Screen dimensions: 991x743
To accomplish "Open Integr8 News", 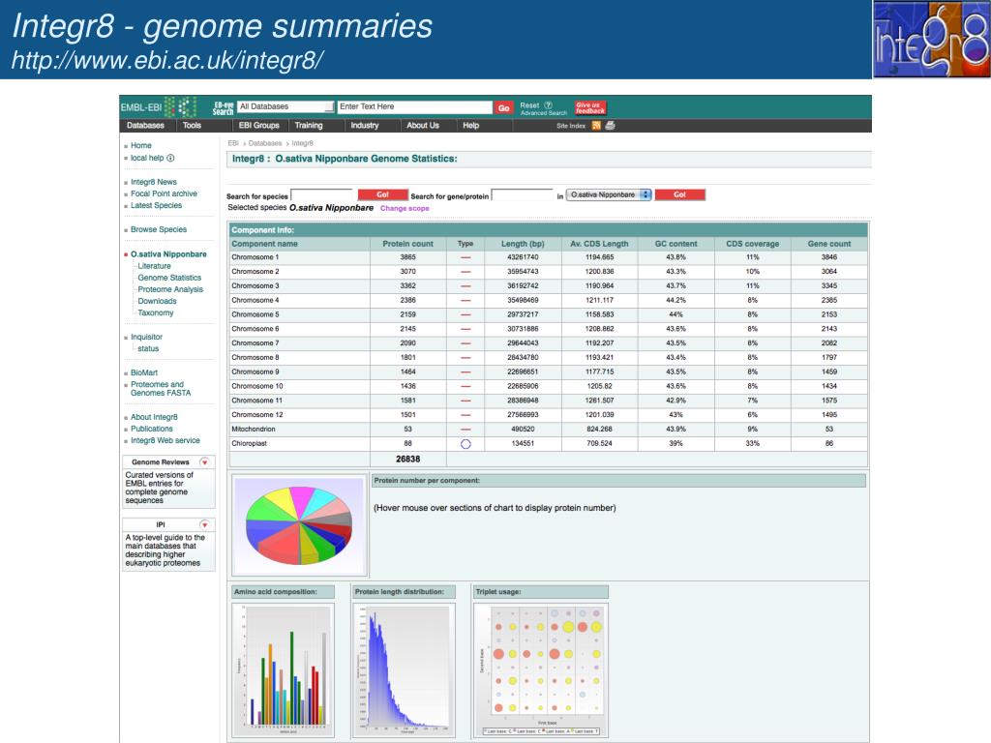I will pyautogui.click(x=154, y=182).
